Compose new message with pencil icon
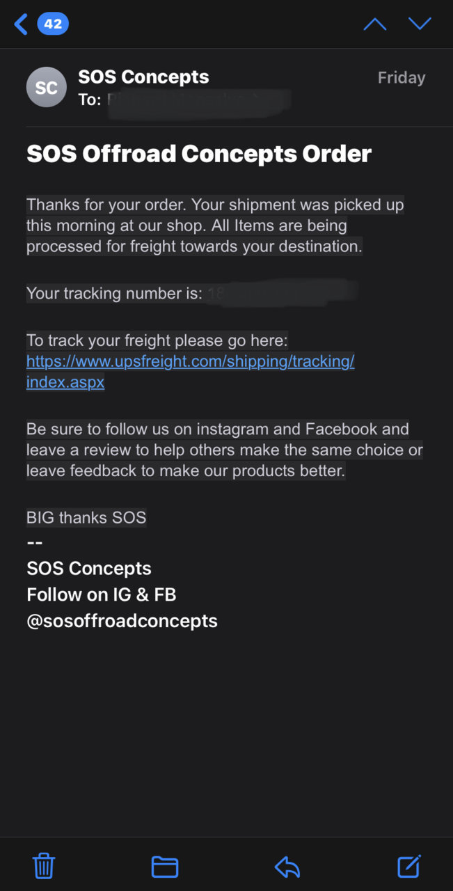Screen dimensions: 453x891 point(409,866)
